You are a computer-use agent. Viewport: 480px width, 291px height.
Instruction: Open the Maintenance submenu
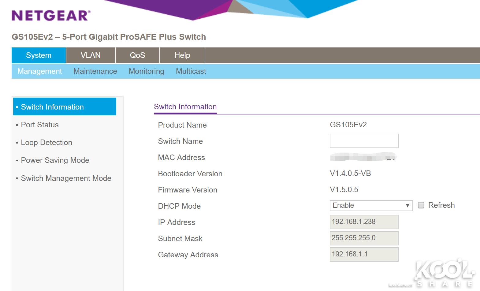click(x=95, y=71)
